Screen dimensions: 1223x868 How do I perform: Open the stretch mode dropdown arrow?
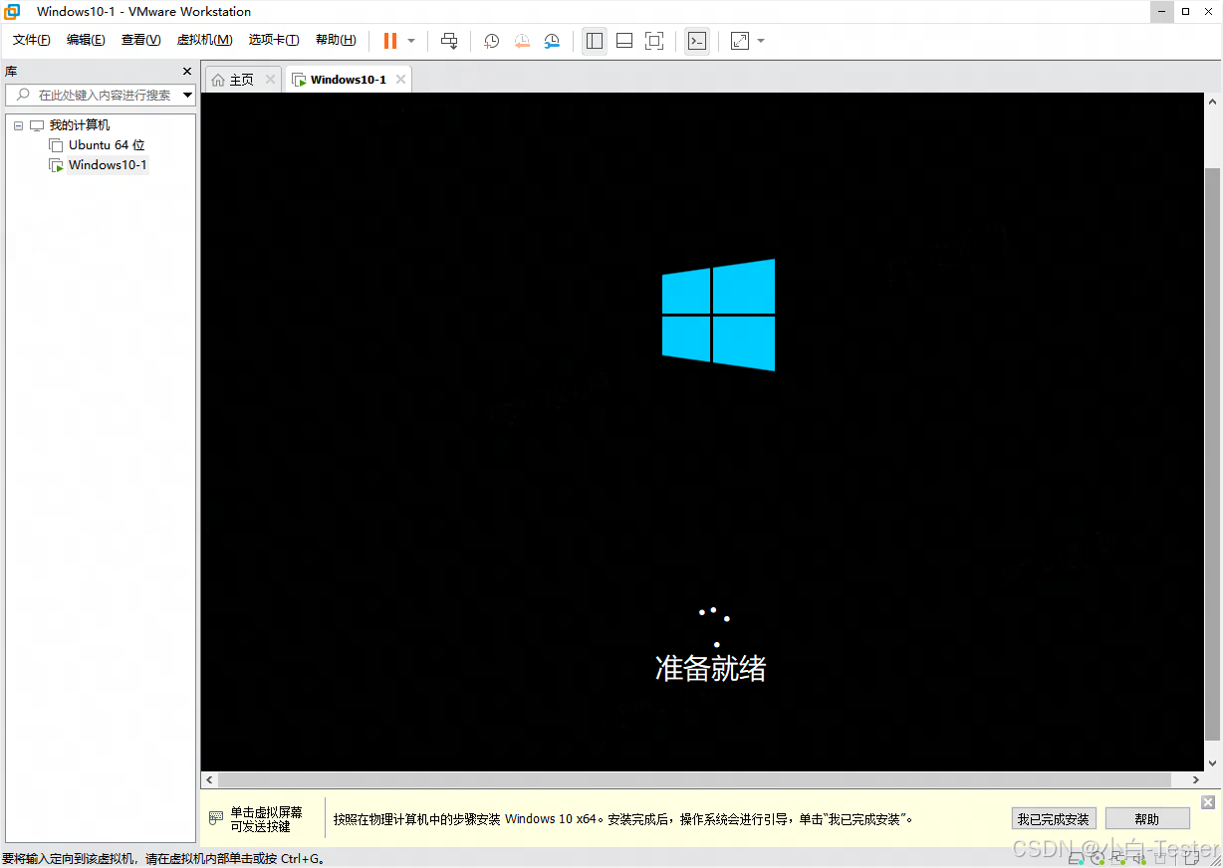tap(761, 41)
